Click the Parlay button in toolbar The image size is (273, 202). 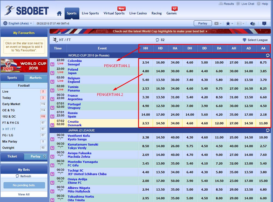(x=203, y=23)
